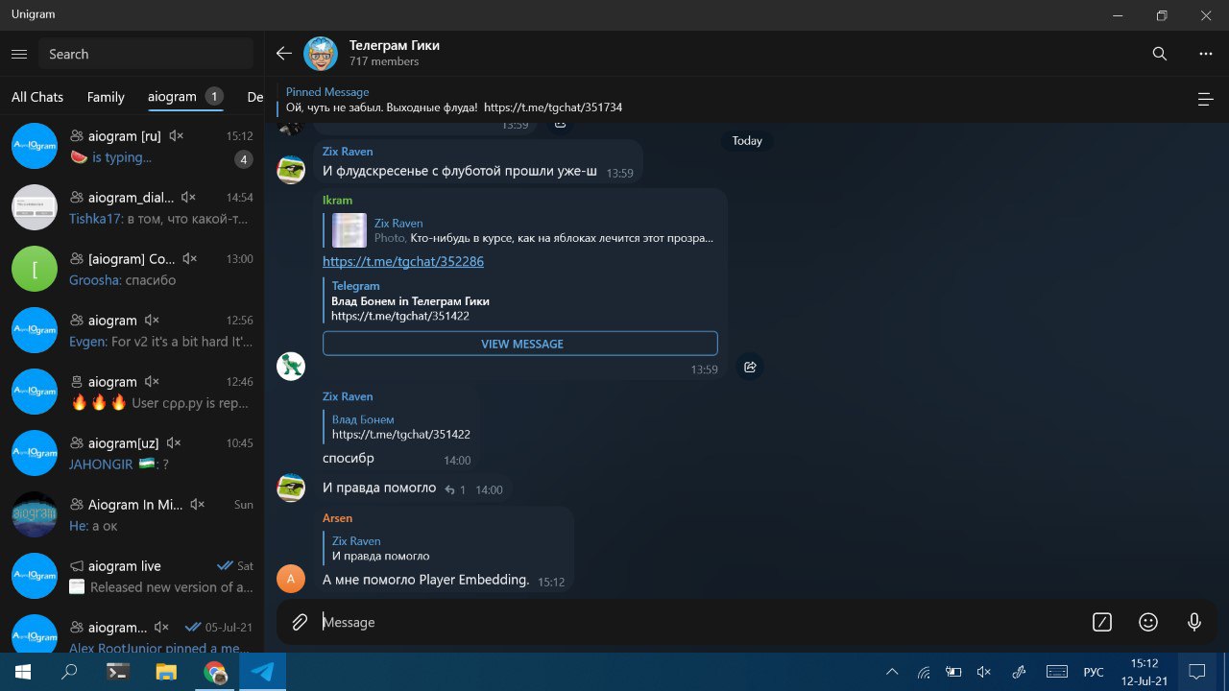Open the emoji picker
The height and width of the screenshot is (691, 1229).
pyautogui.click(x=1148, y=622)
